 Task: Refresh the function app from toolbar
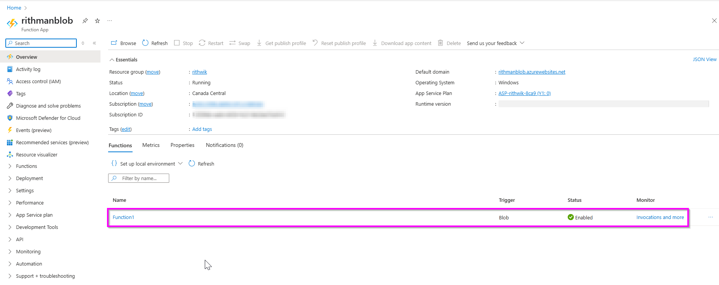155,43
